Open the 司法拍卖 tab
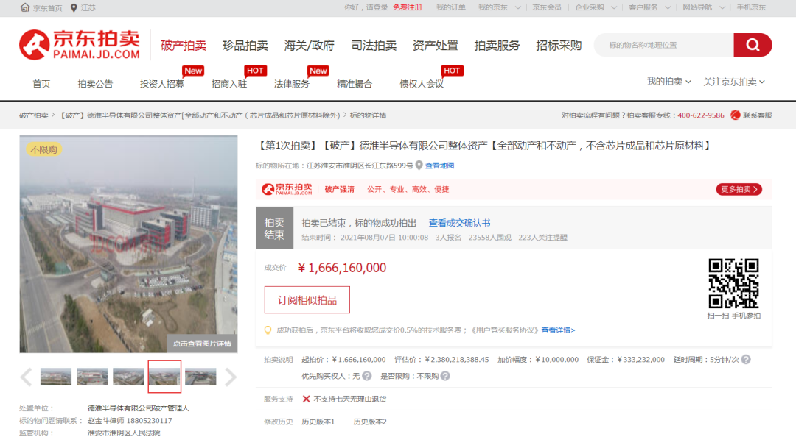The width and height of the screenshot is (796, 448). [374, 46]
